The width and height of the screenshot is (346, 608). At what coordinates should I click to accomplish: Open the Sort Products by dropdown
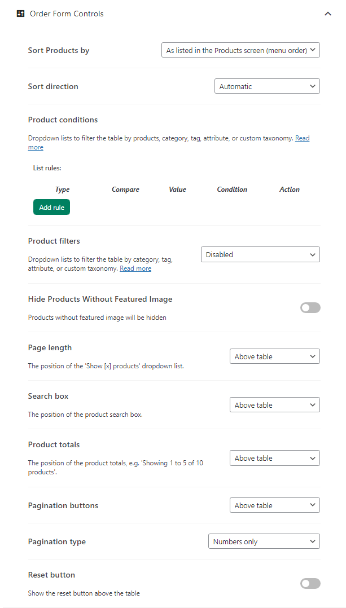tap(240, 50)
